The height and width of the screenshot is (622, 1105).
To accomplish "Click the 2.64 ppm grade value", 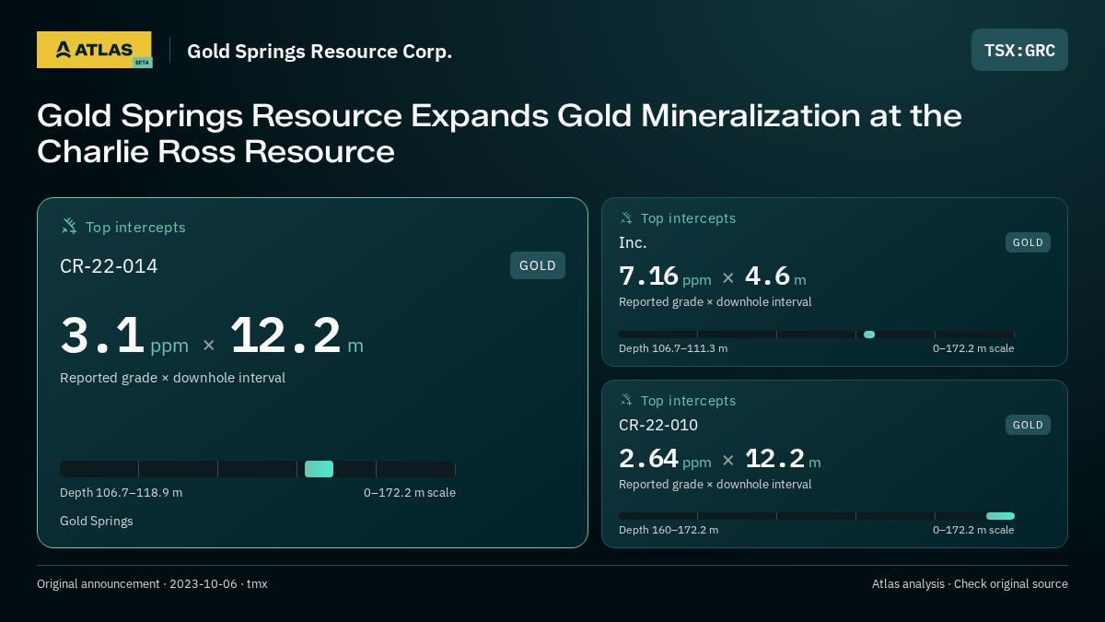I will [665, 459].
